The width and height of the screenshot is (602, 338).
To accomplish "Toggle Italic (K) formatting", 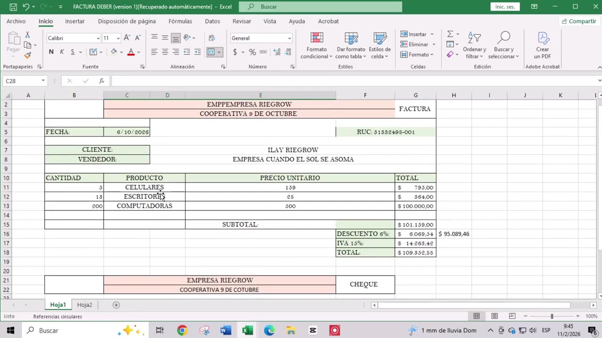I will [62, 52].
